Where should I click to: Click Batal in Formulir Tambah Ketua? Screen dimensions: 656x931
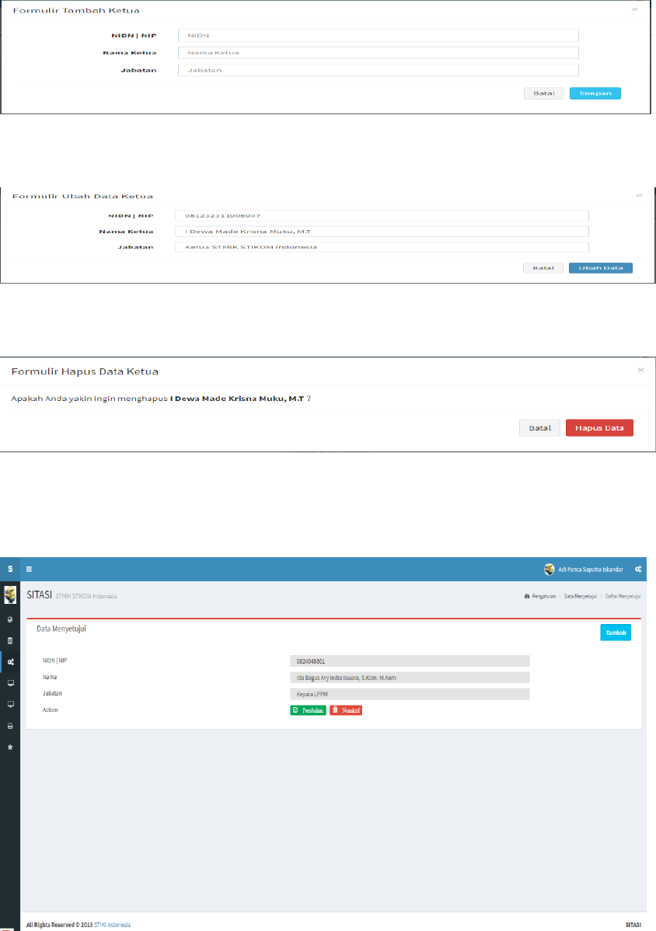click(544, 93)
